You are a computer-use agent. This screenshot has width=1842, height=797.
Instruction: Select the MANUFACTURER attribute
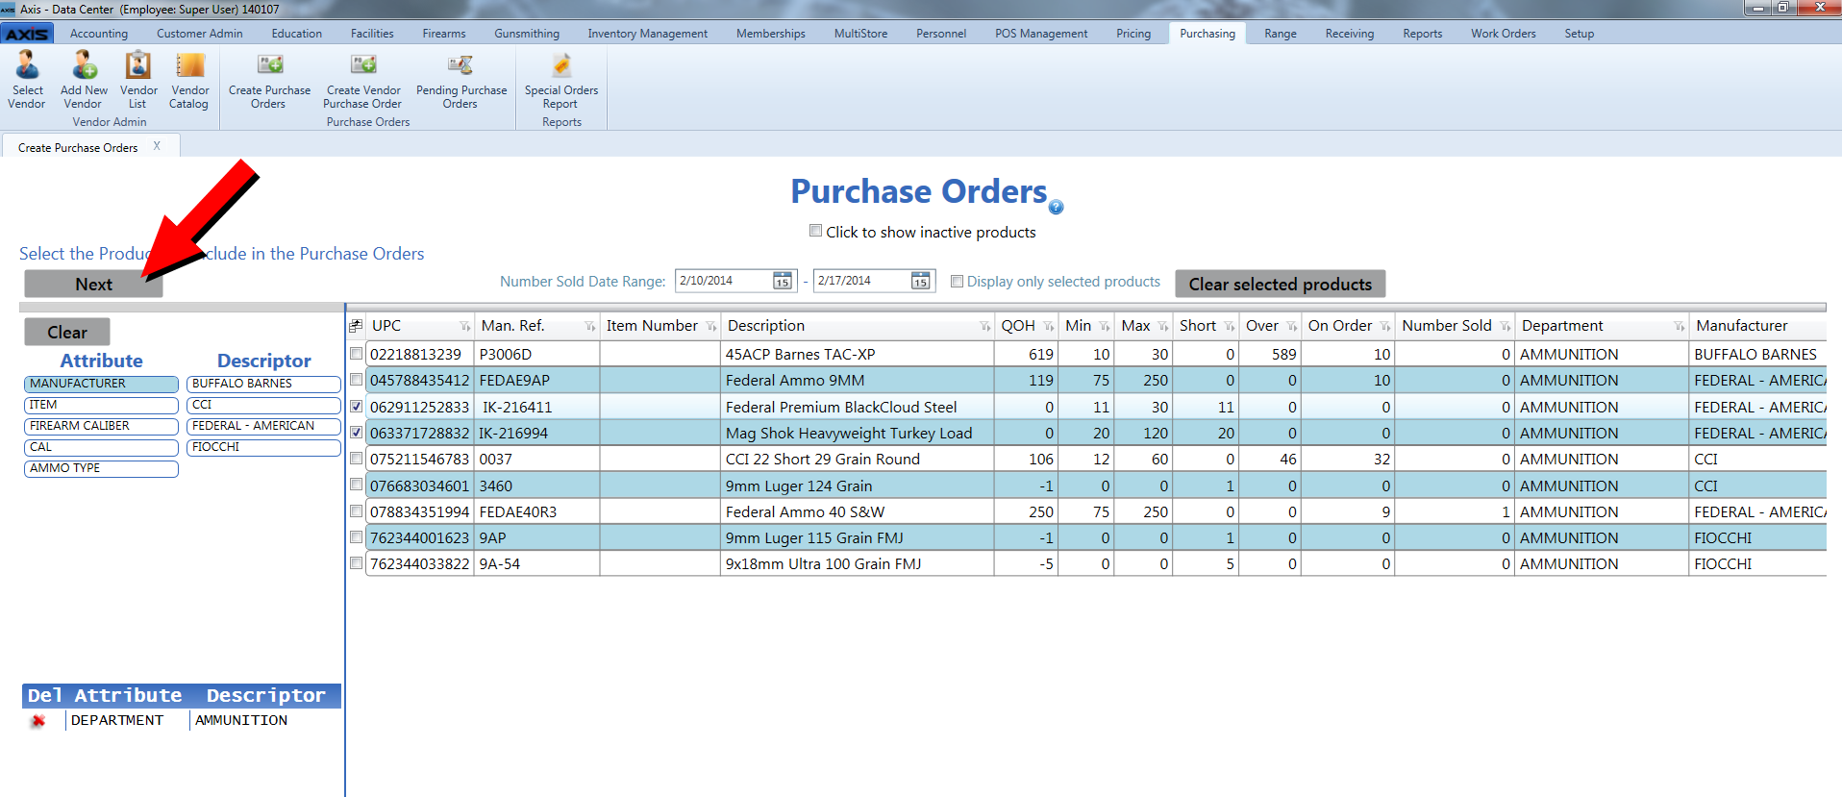point(101,384)
